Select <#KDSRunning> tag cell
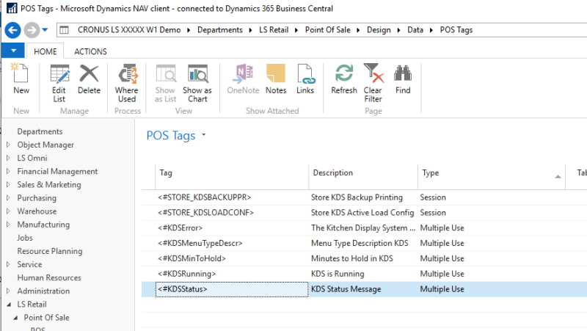The image size is (587, 331). [232, 274]
